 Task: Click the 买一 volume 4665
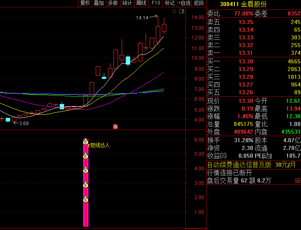click(294, 61)
